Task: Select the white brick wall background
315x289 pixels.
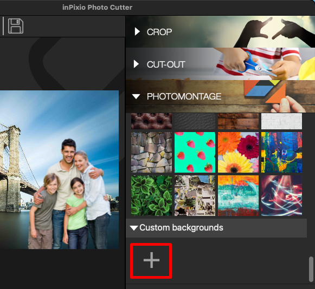Action: tap(281, 121)
